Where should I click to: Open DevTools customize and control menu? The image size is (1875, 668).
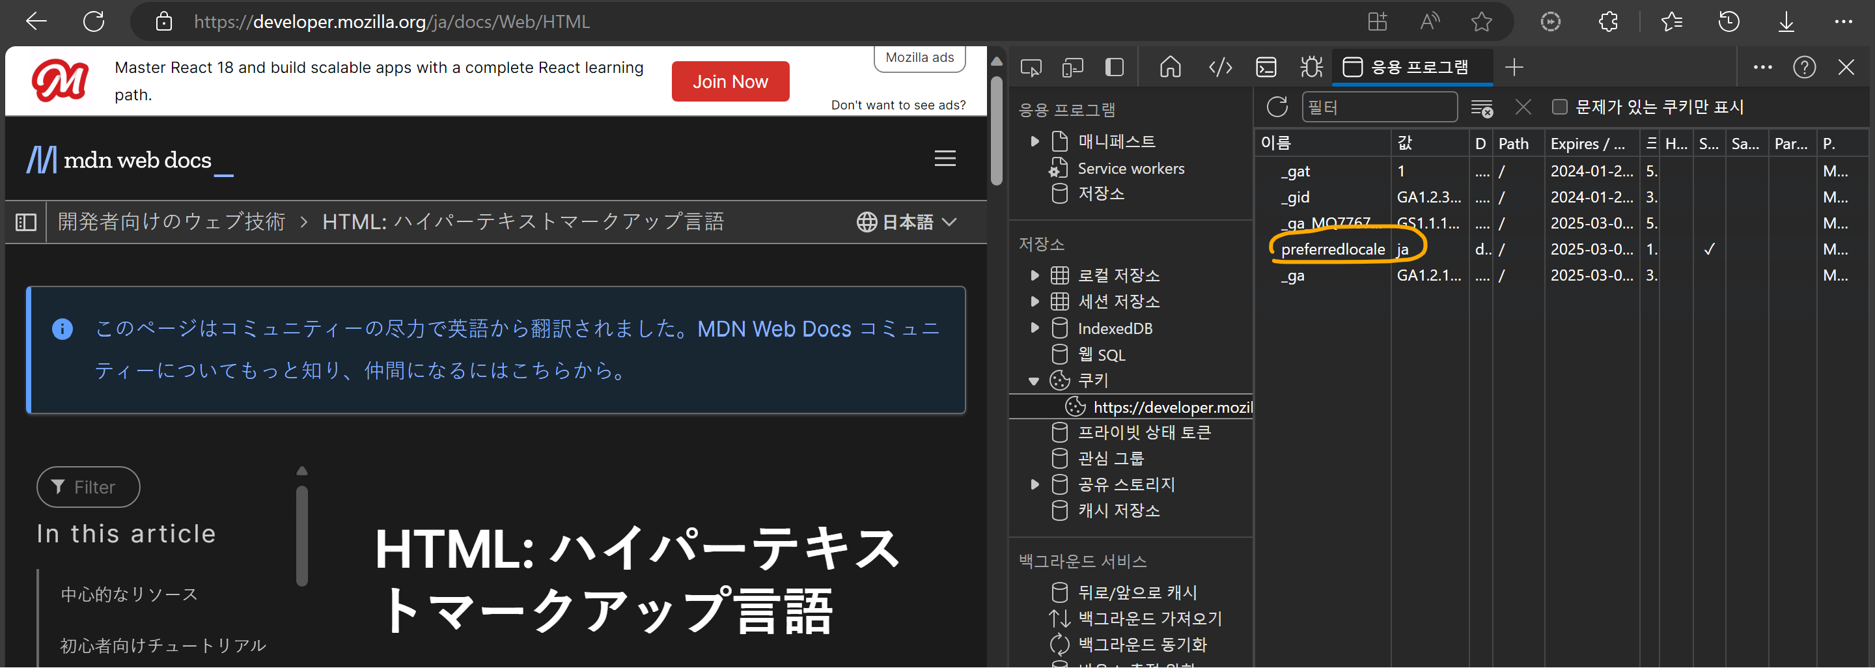(x=1763, y=68)
